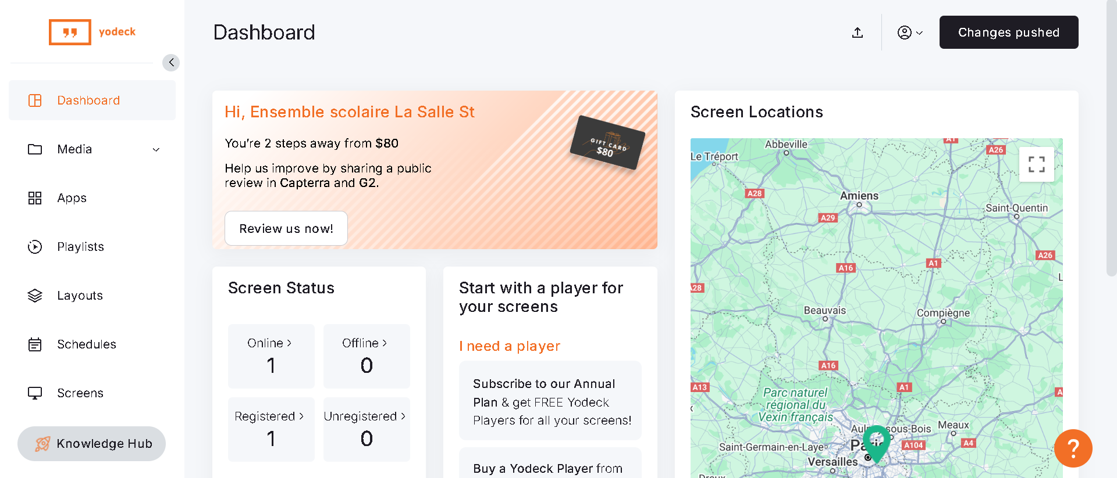Expand the Media submenu chevron

coord(156,150)
